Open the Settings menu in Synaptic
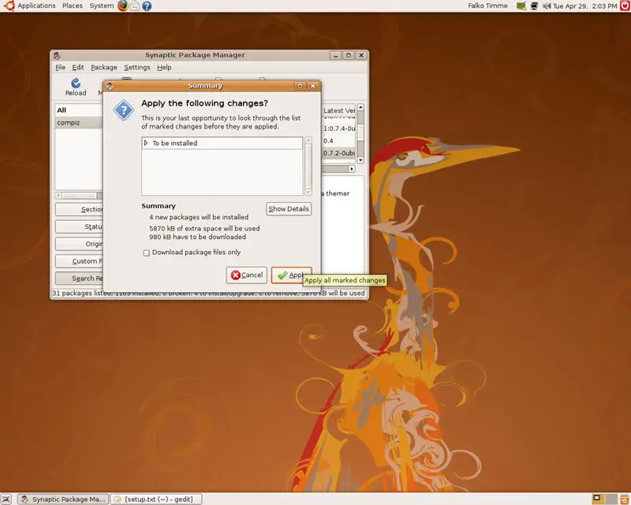Image resolution: width=631 pixels, height=505 pixels. pos(136,67)
